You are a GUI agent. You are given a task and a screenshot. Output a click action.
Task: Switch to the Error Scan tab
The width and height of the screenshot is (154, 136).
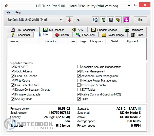[85, 35]
